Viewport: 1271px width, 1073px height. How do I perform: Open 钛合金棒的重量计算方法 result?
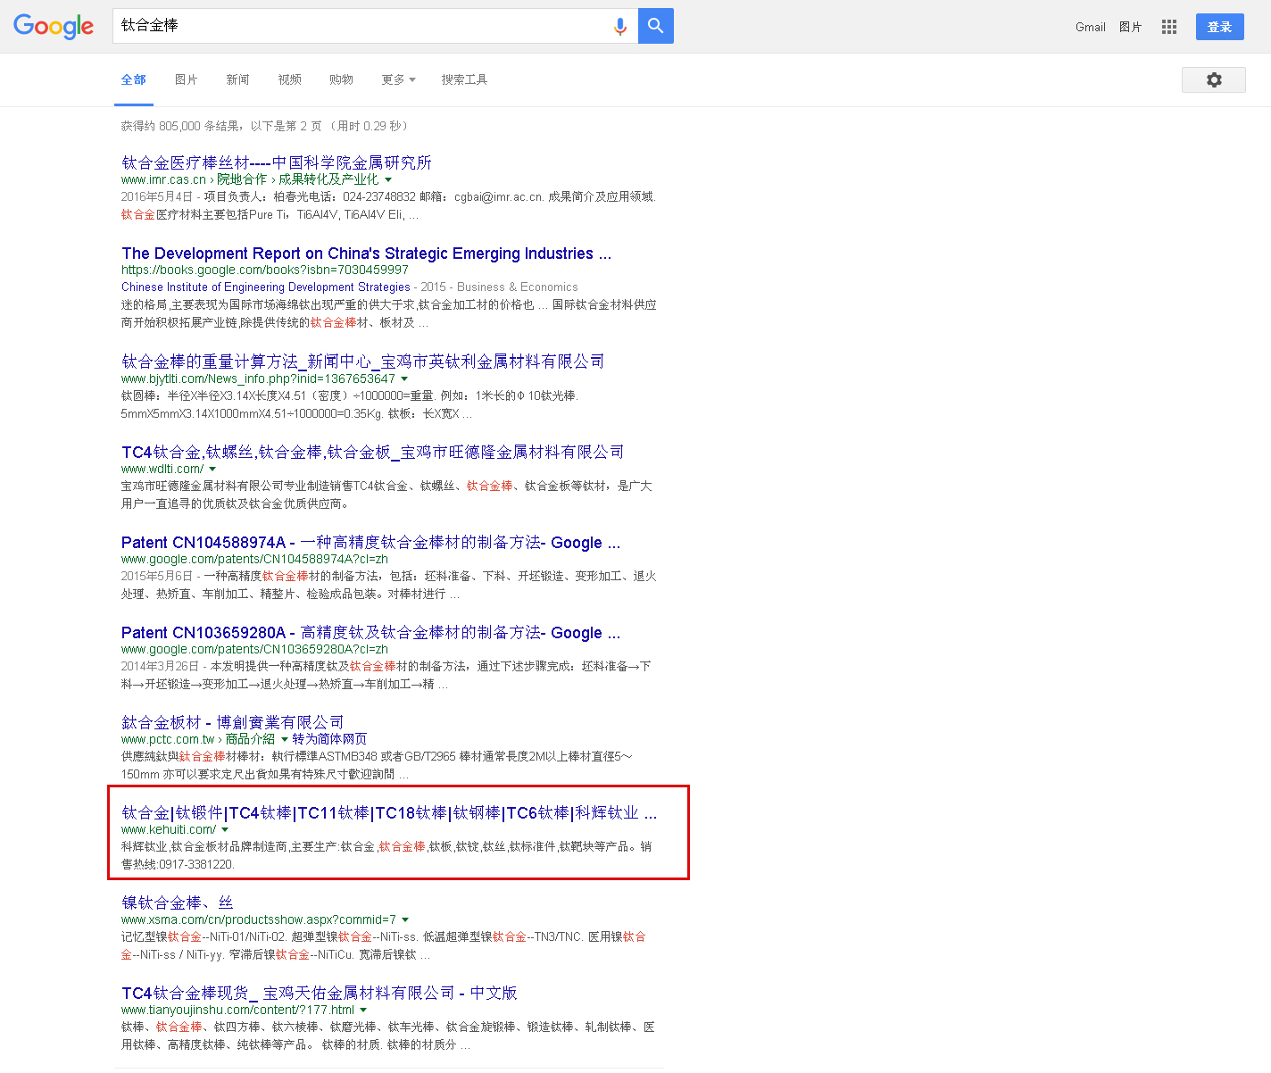tap(362, 362)
